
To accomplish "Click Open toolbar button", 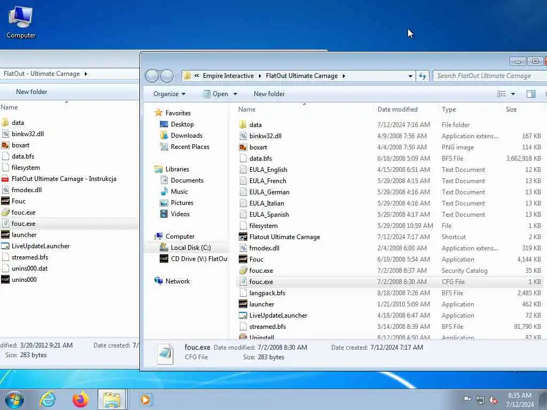I will pyautogui.click(x=216, y=94).
